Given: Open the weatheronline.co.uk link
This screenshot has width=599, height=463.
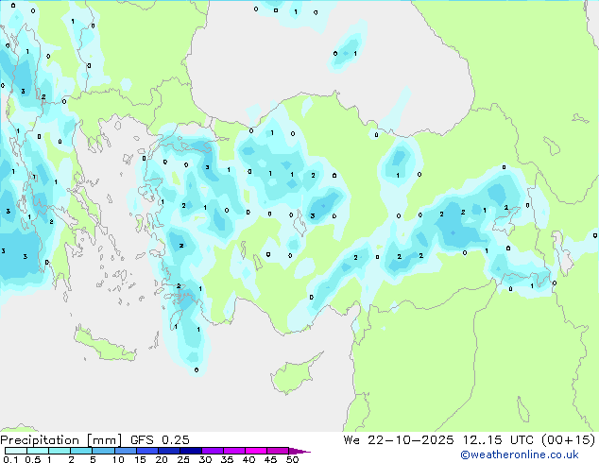Looking at the screenshot, I should (x=520, y=454).
